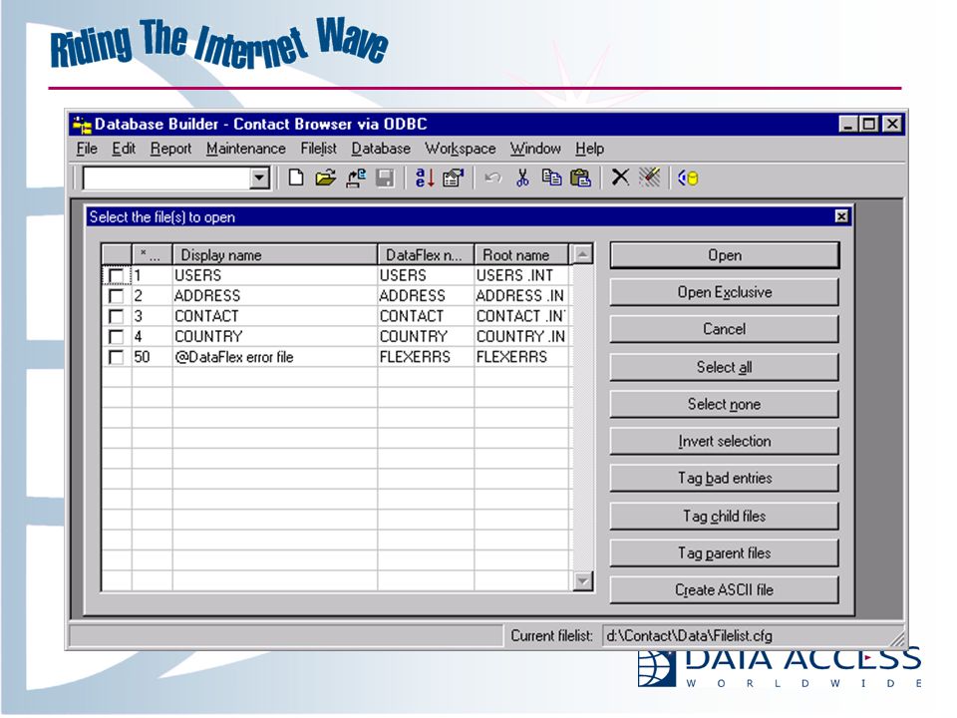957x718 pixels.
Task: Click Database Builder title bar app icon
Action: (x=82, y=125)
